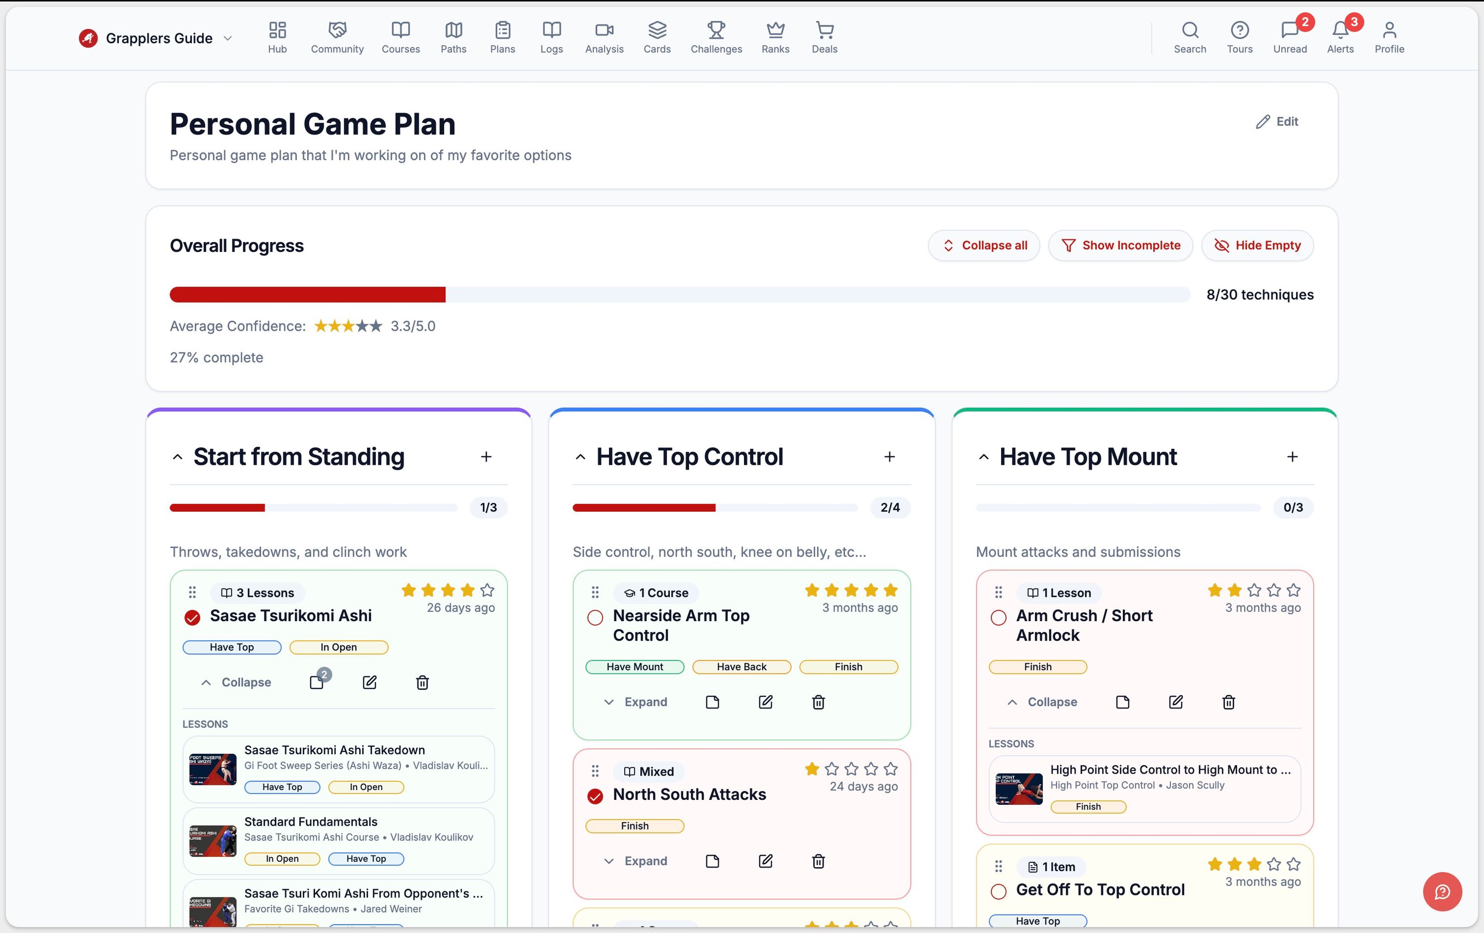Open Sasae Tsurikomi Ashi Takedown lesson
Image resolution: width=1484 pixels, height=933 pixels.
pyautogui.click(x=339, y=769)
